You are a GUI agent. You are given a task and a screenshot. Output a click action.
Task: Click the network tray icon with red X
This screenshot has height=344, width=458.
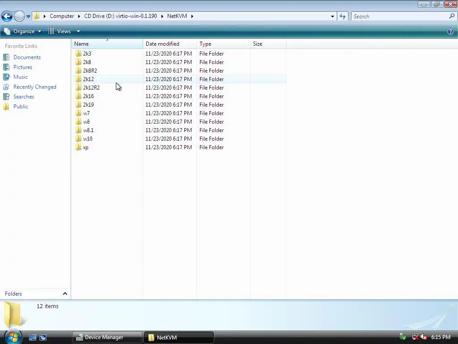415,337
